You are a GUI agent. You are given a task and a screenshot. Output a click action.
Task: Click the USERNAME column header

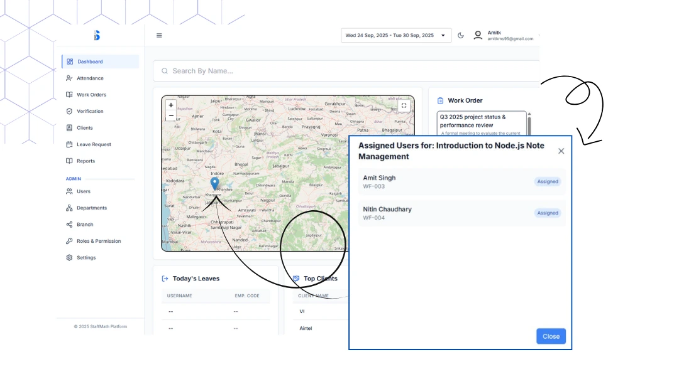coord(180,296)
